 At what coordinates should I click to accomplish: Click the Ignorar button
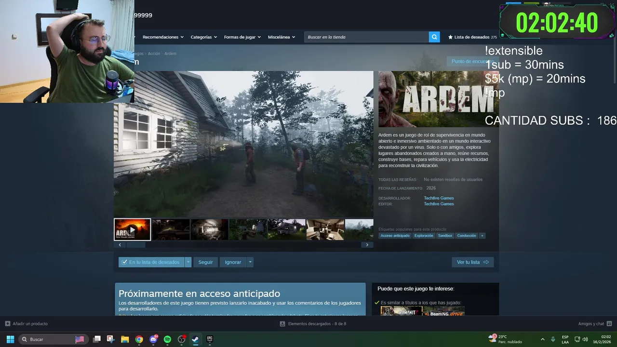(x=233, y=262)
